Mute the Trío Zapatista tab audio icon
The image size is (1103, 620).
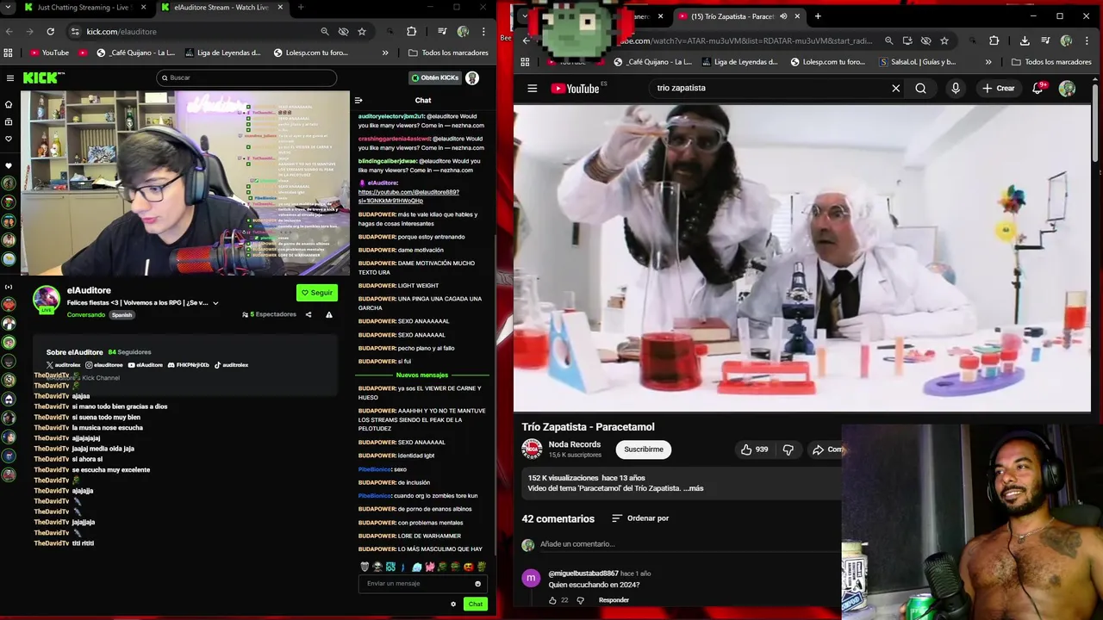tap(783, 16)
